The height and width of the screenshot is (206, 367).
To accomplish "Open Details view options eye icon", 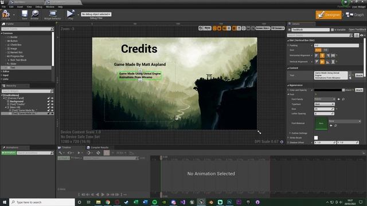I will (362, 35).
